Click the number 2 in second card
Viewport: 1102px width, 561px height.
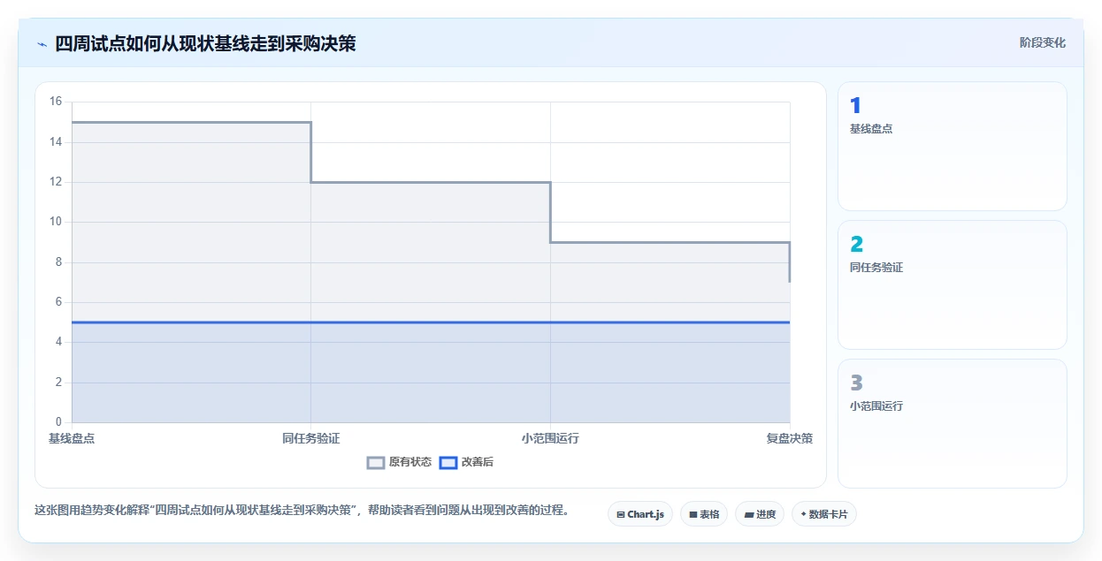click(856, 245)
